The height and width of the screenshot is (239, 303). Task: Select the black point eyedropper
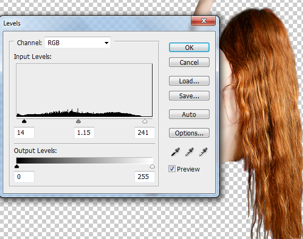[175, 152]
